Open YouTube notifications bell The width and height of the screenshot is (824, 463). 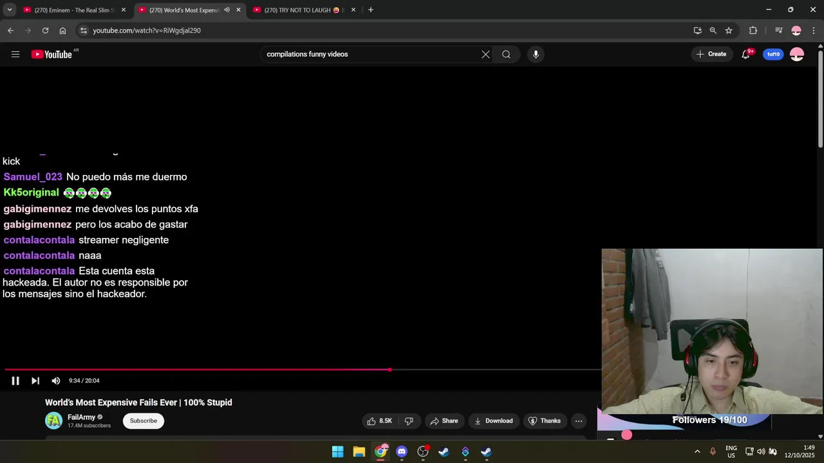(x=746, y=54)
